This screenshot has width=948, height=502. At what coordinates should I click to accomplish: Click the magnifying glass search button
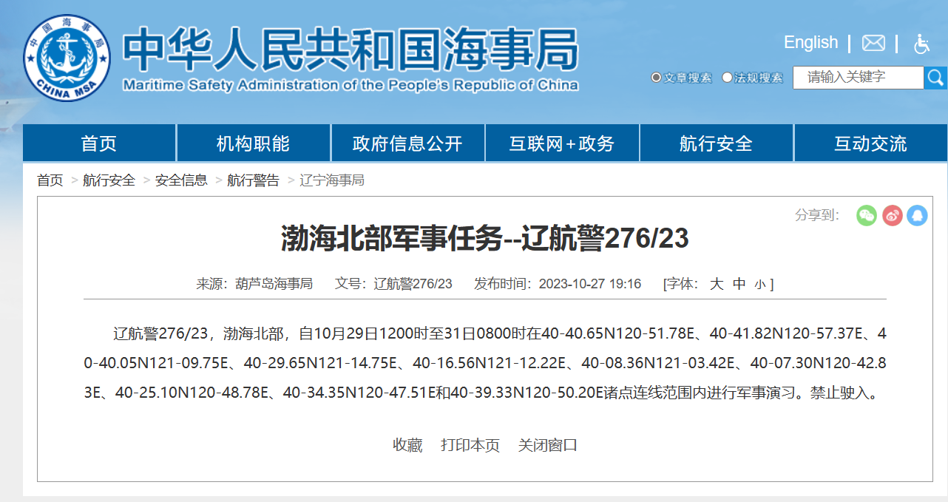[935, 78]
